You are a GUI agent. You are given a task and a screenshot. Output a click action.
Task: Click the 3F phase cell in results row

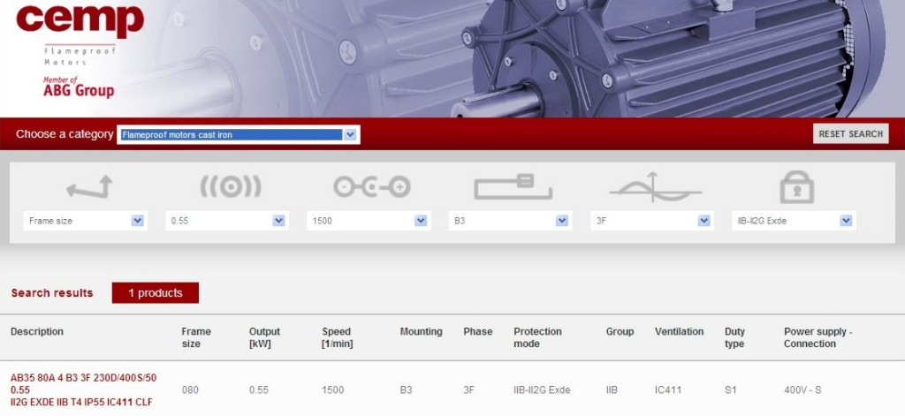tap(468, 390)
